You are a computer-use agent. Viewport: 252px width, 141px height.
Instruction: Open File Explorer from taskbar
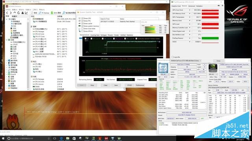pos(68,138)
